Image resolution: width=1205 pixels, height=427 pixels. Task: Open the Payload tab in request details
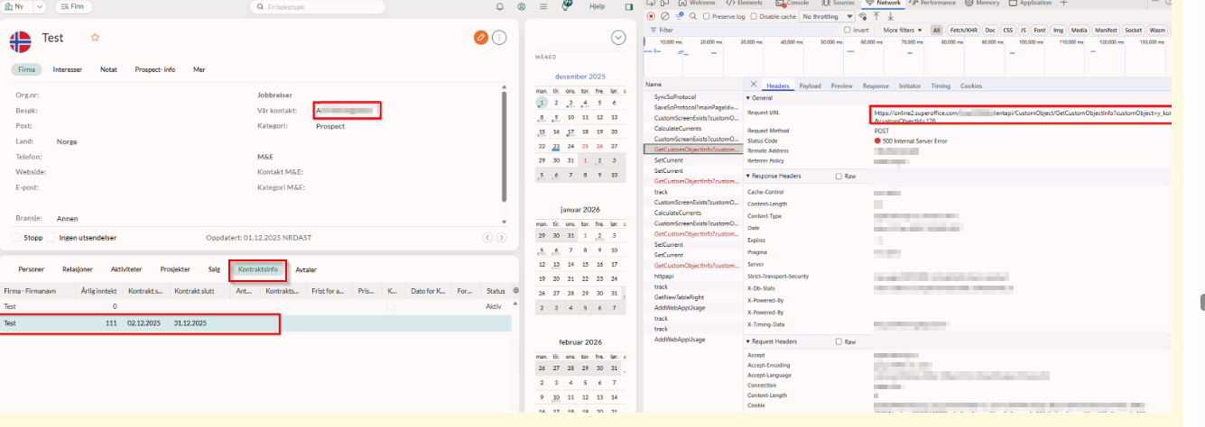click(x=810, y=86)
